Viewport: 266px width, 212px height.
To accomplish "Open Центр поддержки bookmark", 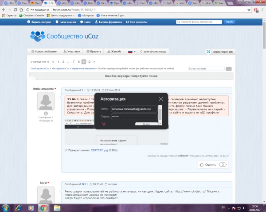I will point(61,15).
